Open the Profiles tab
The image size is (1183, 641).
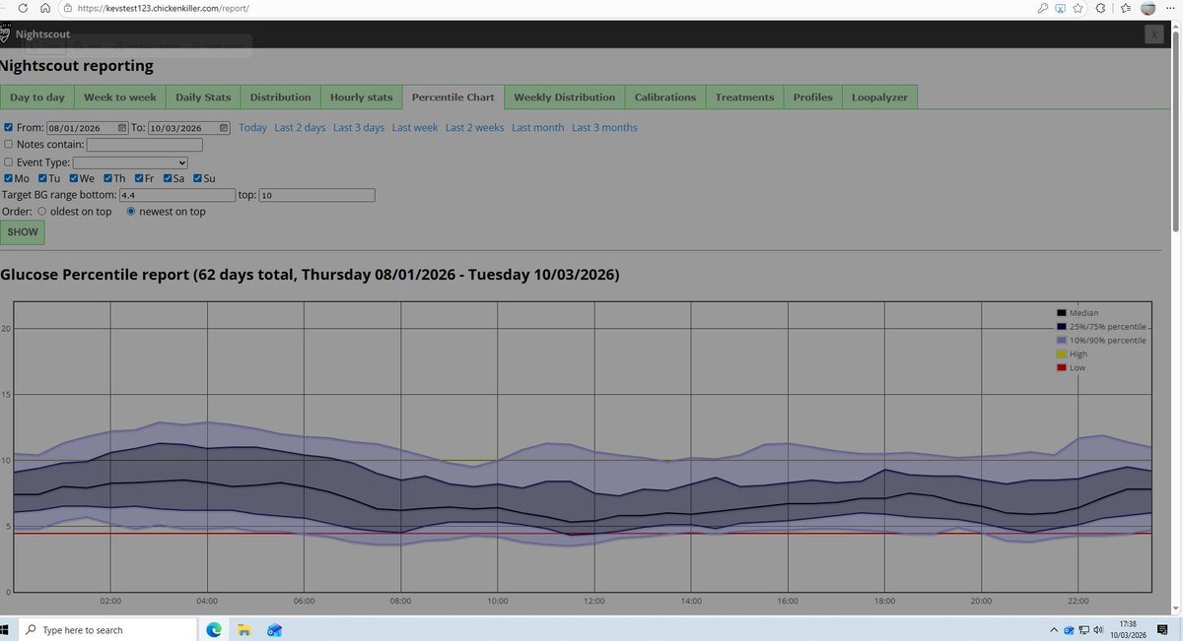(813, 96)
